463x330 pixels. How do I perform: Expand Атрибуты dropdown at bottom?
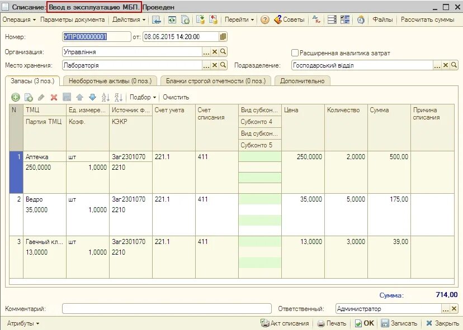(23, 323)
